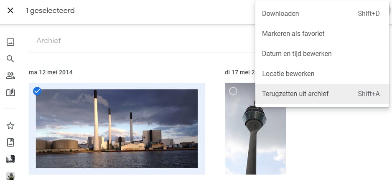Click the ma 12 mei 2014 date heading
The image size is (392, 185).
point(51,72)
